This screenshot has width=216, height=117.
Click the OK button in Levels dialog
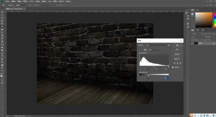click(177, 45)
